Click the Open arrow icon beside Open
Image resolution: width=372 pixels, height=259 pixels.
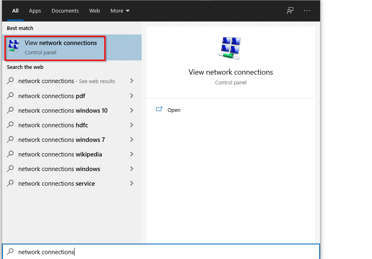159,109
